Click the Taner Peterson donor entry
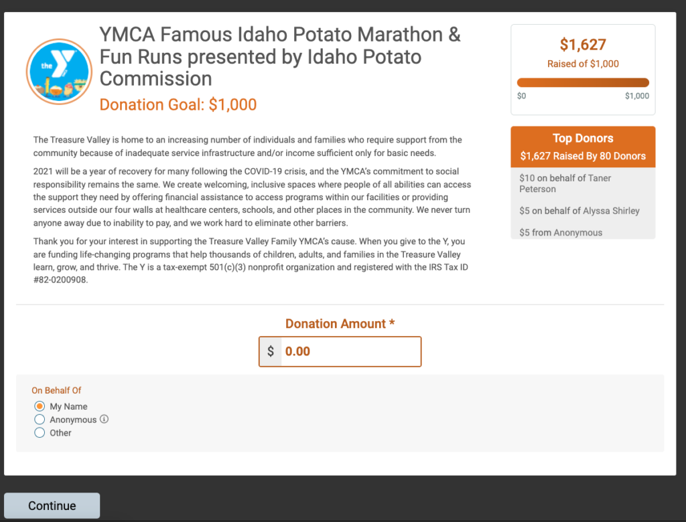 [x=565, y=183]
